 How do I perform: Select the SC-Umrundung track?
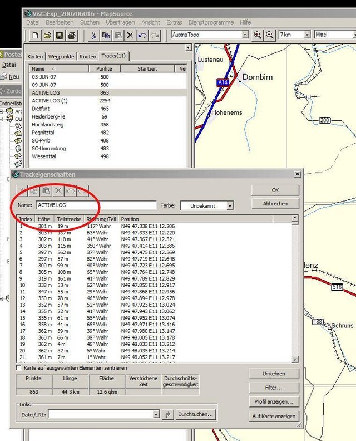108,149
